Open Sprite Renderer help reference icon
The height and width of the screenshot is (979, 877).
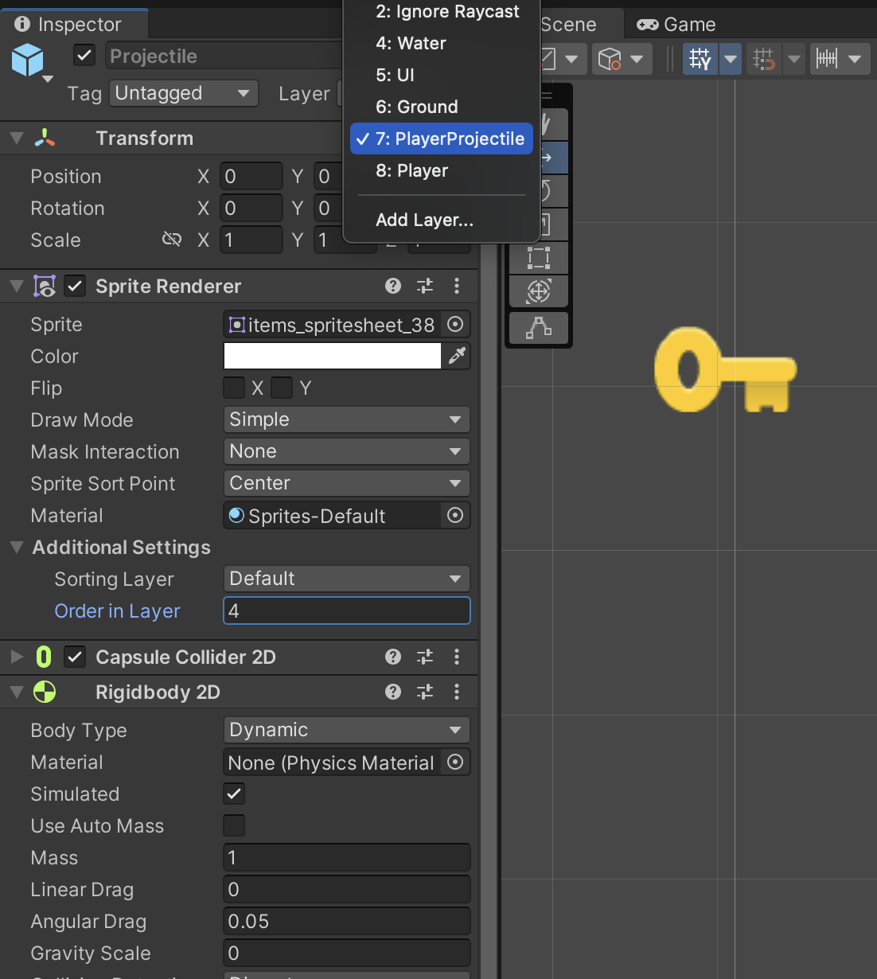[x=393, y=286]
